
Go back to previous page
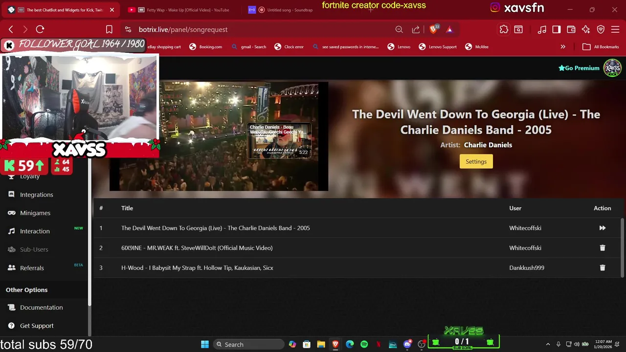tap(11, 29)
